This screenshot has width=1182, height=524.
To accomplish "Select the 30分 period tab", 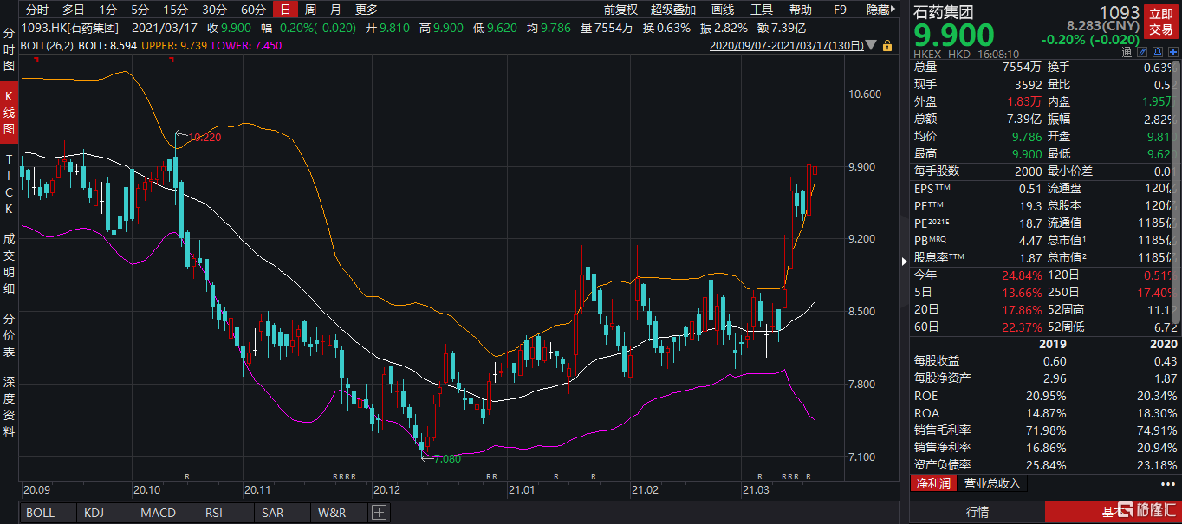I will [214, 10].
